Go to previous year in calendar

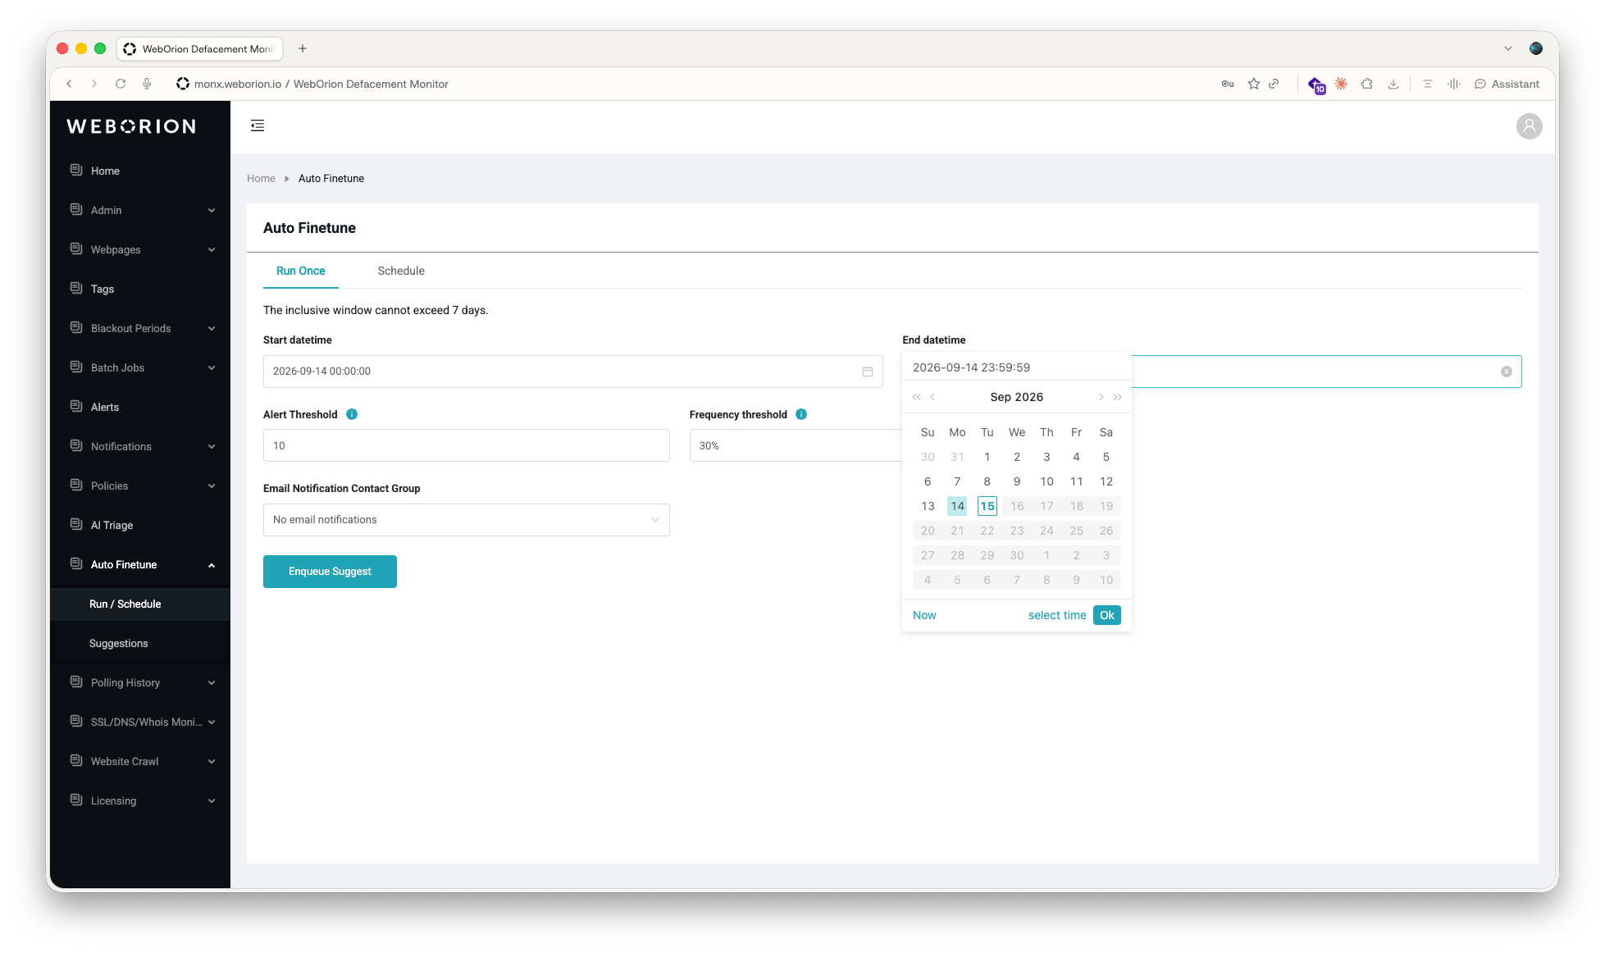tap(917, 397)
